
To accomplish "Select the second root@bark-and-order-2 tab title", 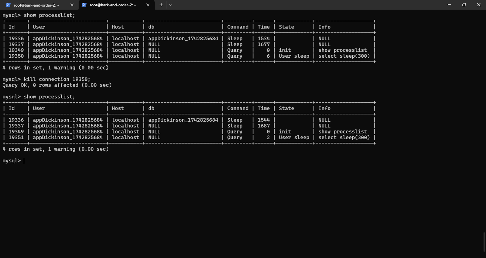I will [x=113, y=5].
